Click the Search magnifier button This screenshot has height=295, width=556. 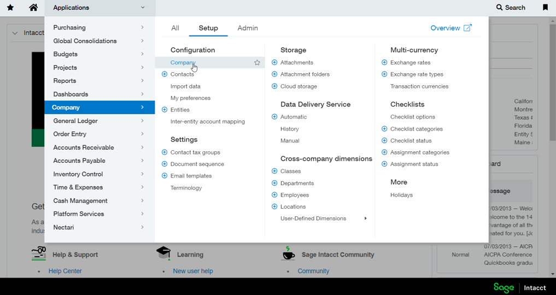point(511,8)
